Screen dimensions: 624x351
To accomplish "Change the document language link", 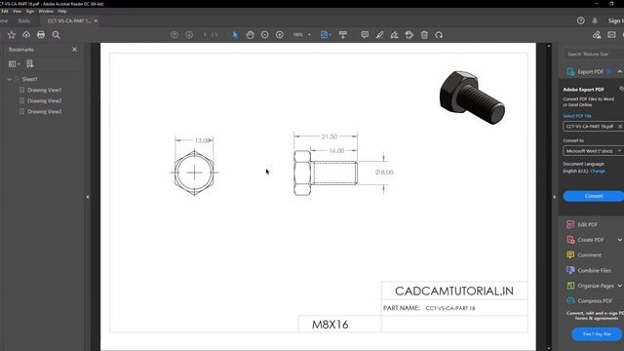I will 598,172.
